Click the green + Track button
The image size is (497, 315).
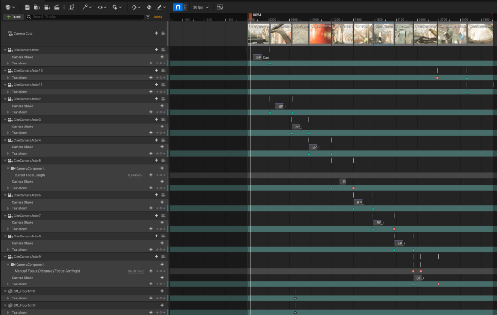[14, 17]
